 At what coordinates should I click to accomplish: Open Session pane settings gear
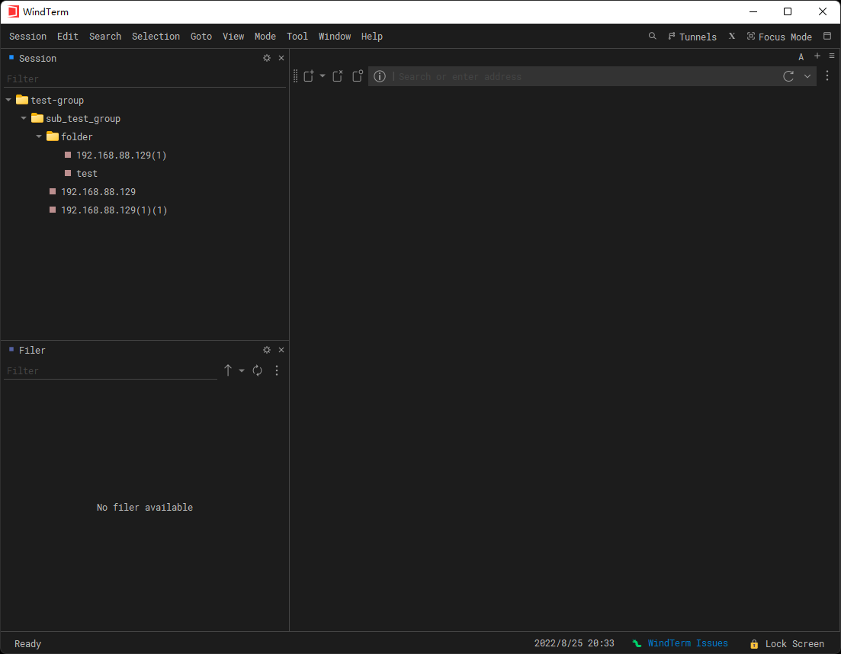pos(267,58)
